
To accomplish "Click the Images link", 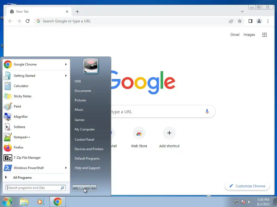I will pyautogui.click(x=249, y=35).
